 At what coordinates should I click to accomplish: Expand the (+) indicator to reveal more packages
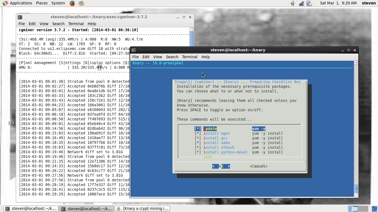208,157
